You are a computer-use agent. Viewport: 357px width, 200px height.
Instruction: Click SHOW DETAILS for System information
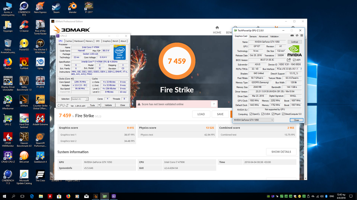click(281, 152)
